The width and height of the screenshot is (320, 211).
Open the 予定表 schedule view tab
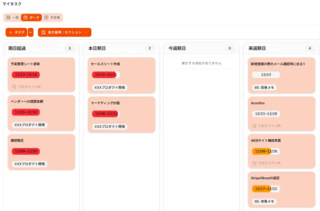52,18
